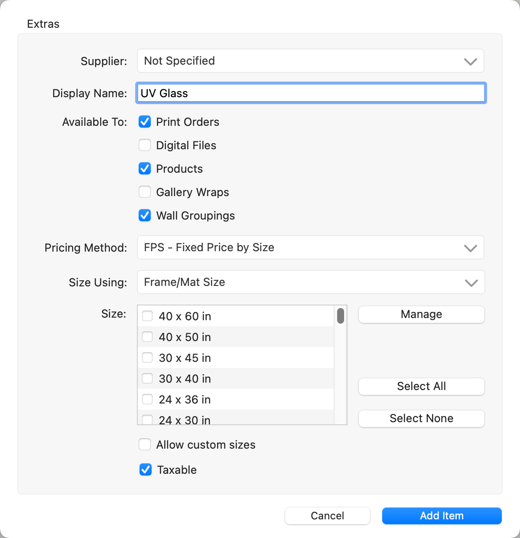Check the 40 x 60 in size
The height and width of the screenshot is (538, 520).
[148, 316]
